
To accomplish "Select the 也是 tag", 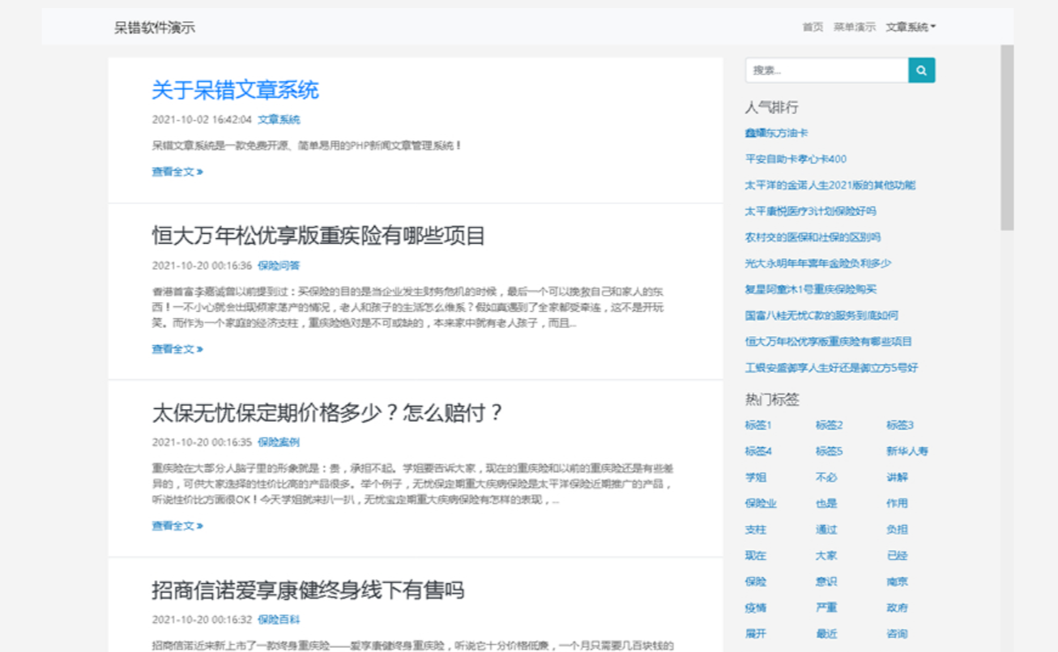I will click(826, 503).
